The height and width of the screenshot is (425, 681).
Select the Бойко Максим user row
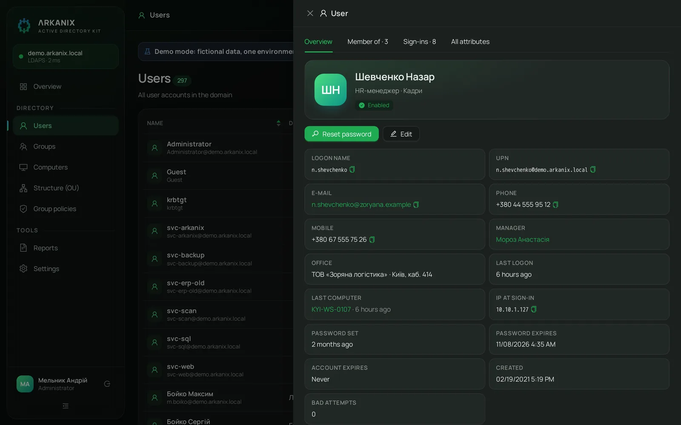pos(218,398)
